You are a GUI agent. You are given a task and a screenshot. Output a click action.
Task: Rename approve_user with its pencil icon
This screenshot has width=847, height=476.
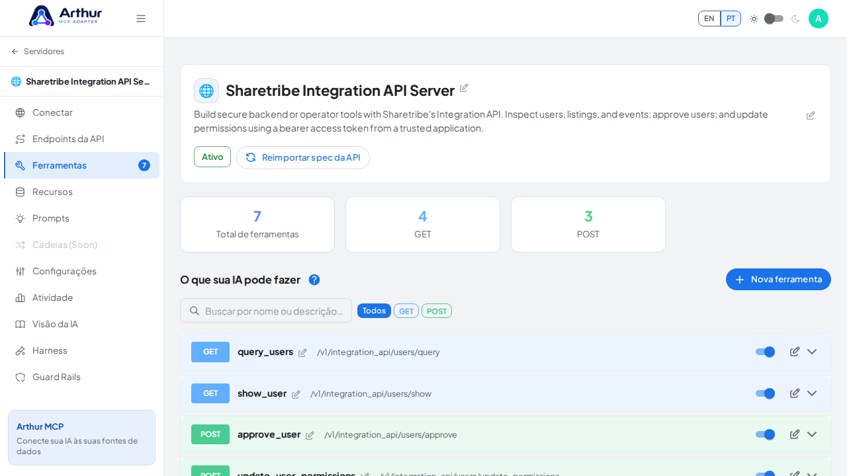click(x=310, y=436)
